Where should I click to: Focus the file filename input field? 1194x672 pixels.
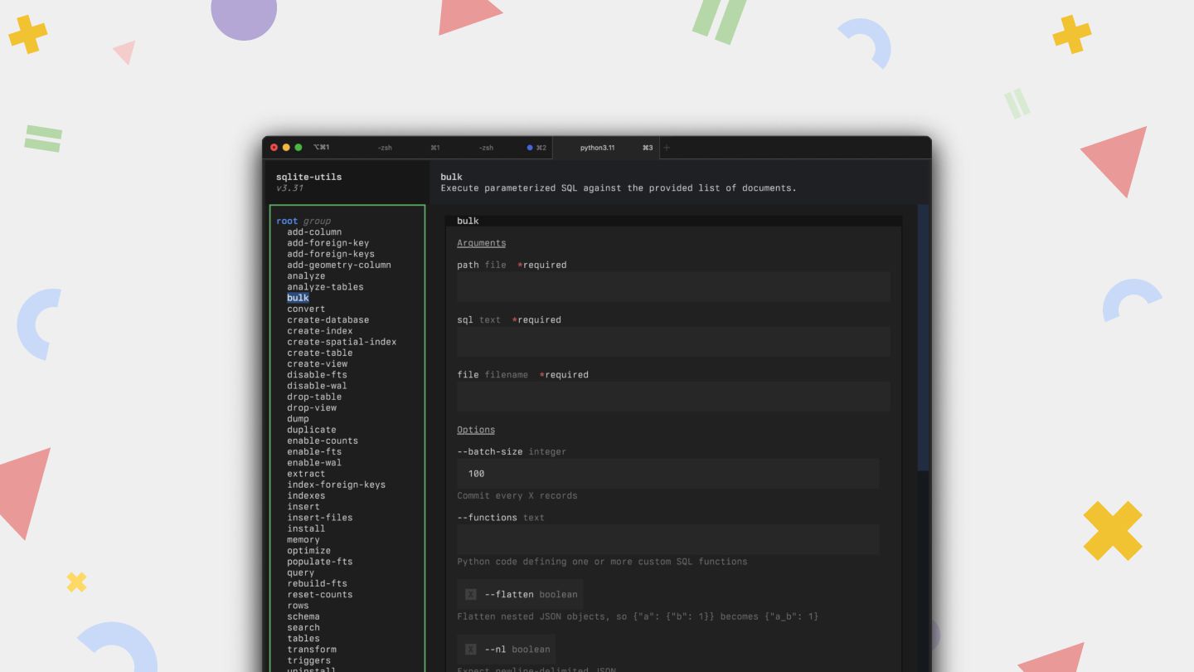[x=673, y=397]
